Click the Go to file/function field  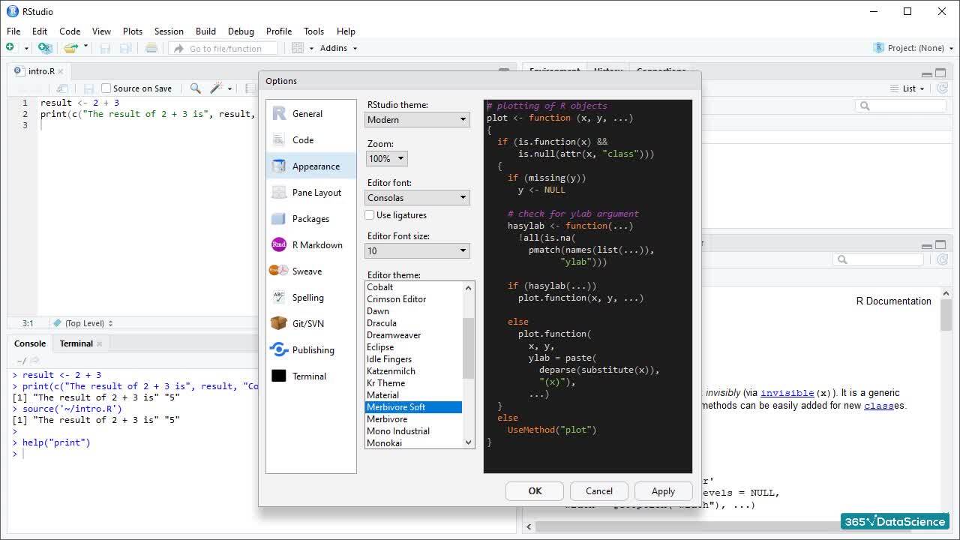coord(223,48)
